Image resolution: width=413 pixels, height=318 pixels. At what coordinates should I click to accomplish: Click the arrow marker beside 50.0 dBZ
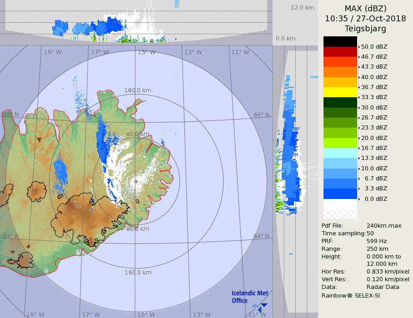click(359, 47)
